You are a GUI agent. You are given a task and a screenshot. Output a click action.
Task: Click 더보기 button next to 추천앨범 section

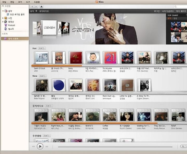point(46,136)
